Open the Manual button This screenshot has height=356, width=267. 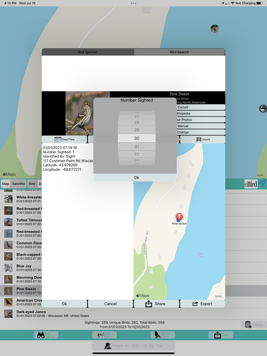point(201,126)
